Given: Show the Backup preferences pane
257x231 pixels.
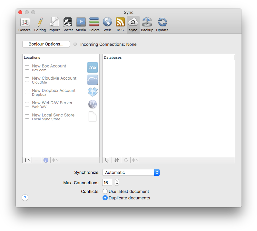Looking at the screenshot, I should click(x=147, y=25).
